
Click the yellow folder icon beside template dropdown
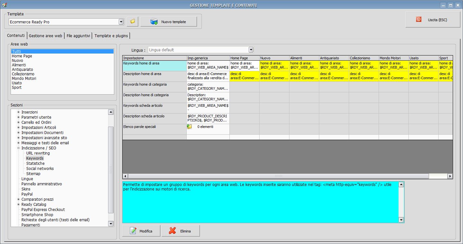[x=132, y=22]
